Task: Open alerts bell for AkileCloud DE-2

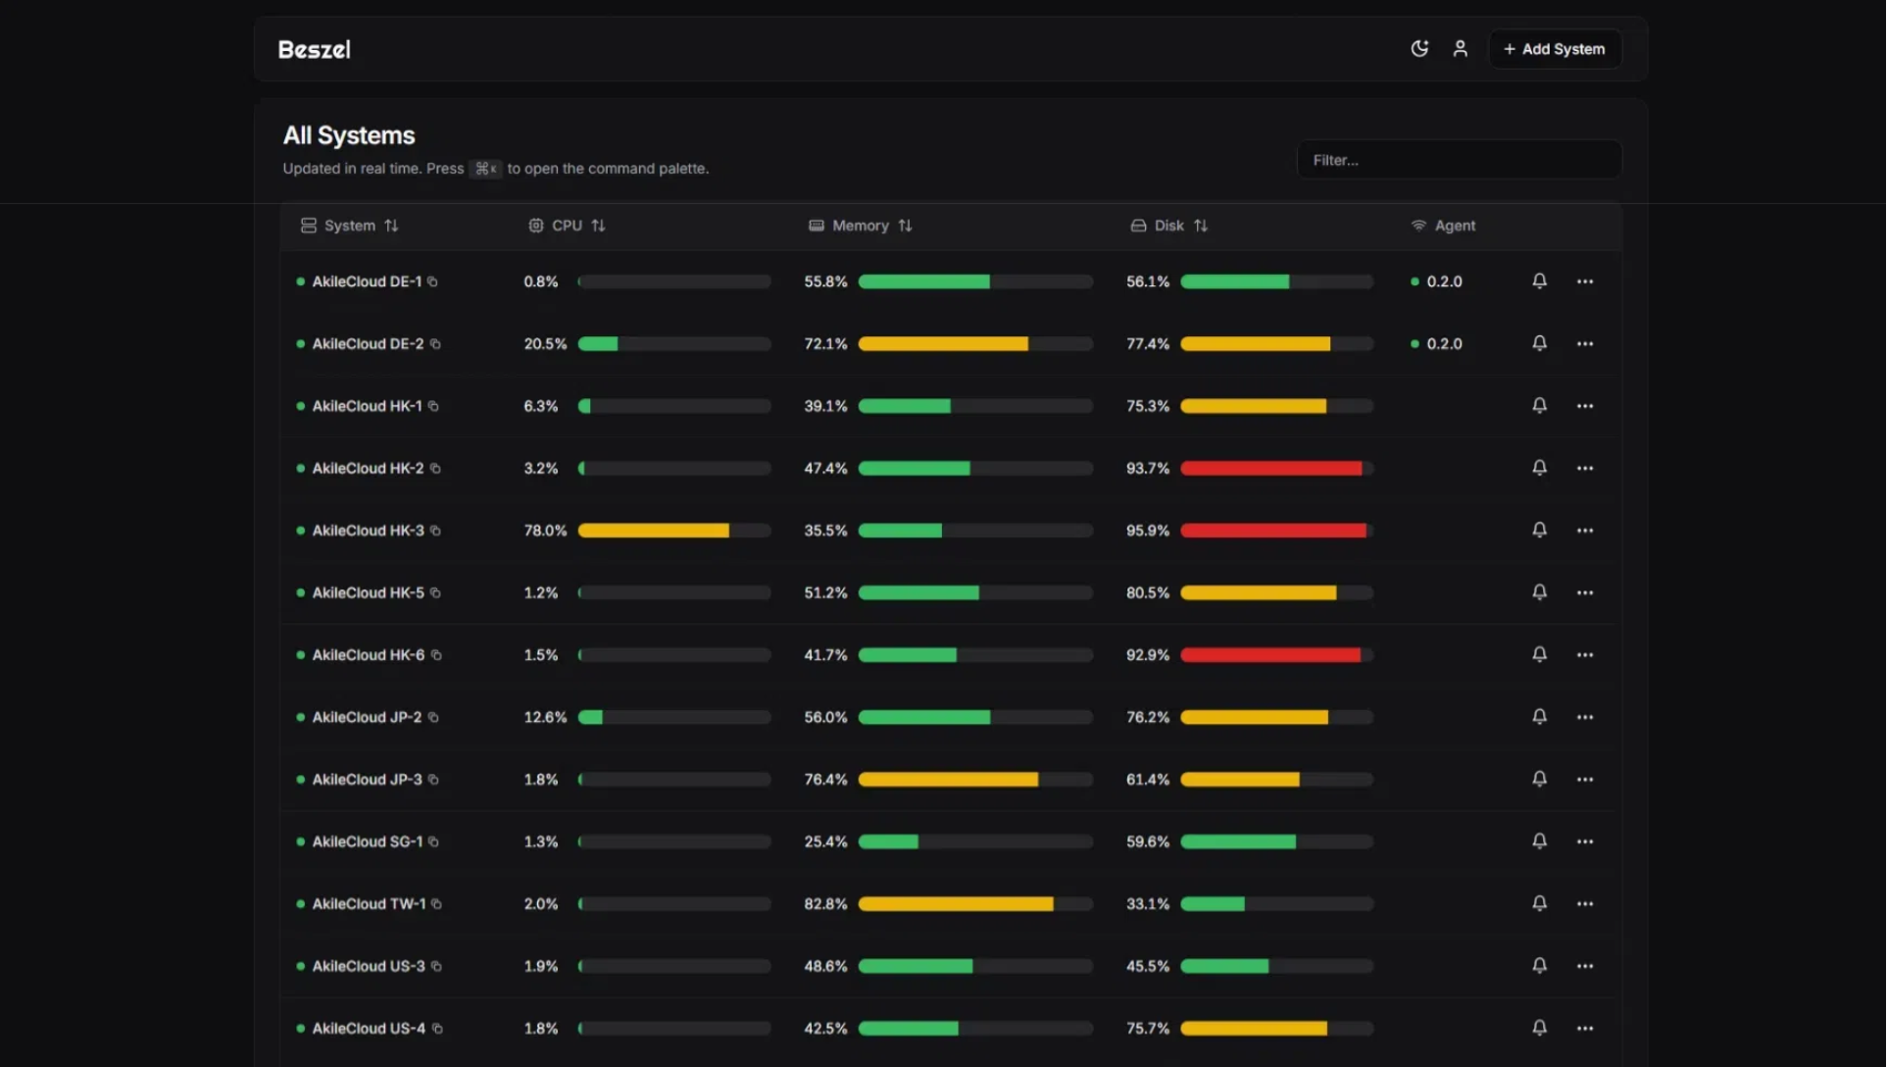Action: (x=1539, y=344)
